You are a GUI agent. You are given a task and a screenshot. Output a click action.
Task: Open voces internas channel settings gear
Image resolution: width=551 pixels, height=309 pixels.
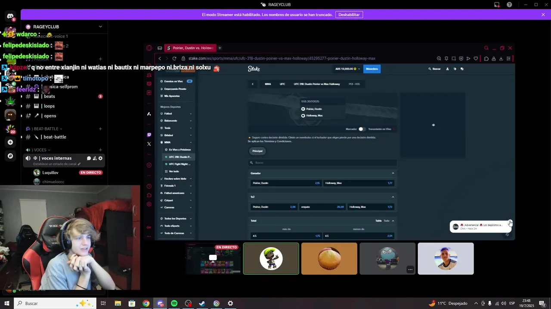click(100, 158)
